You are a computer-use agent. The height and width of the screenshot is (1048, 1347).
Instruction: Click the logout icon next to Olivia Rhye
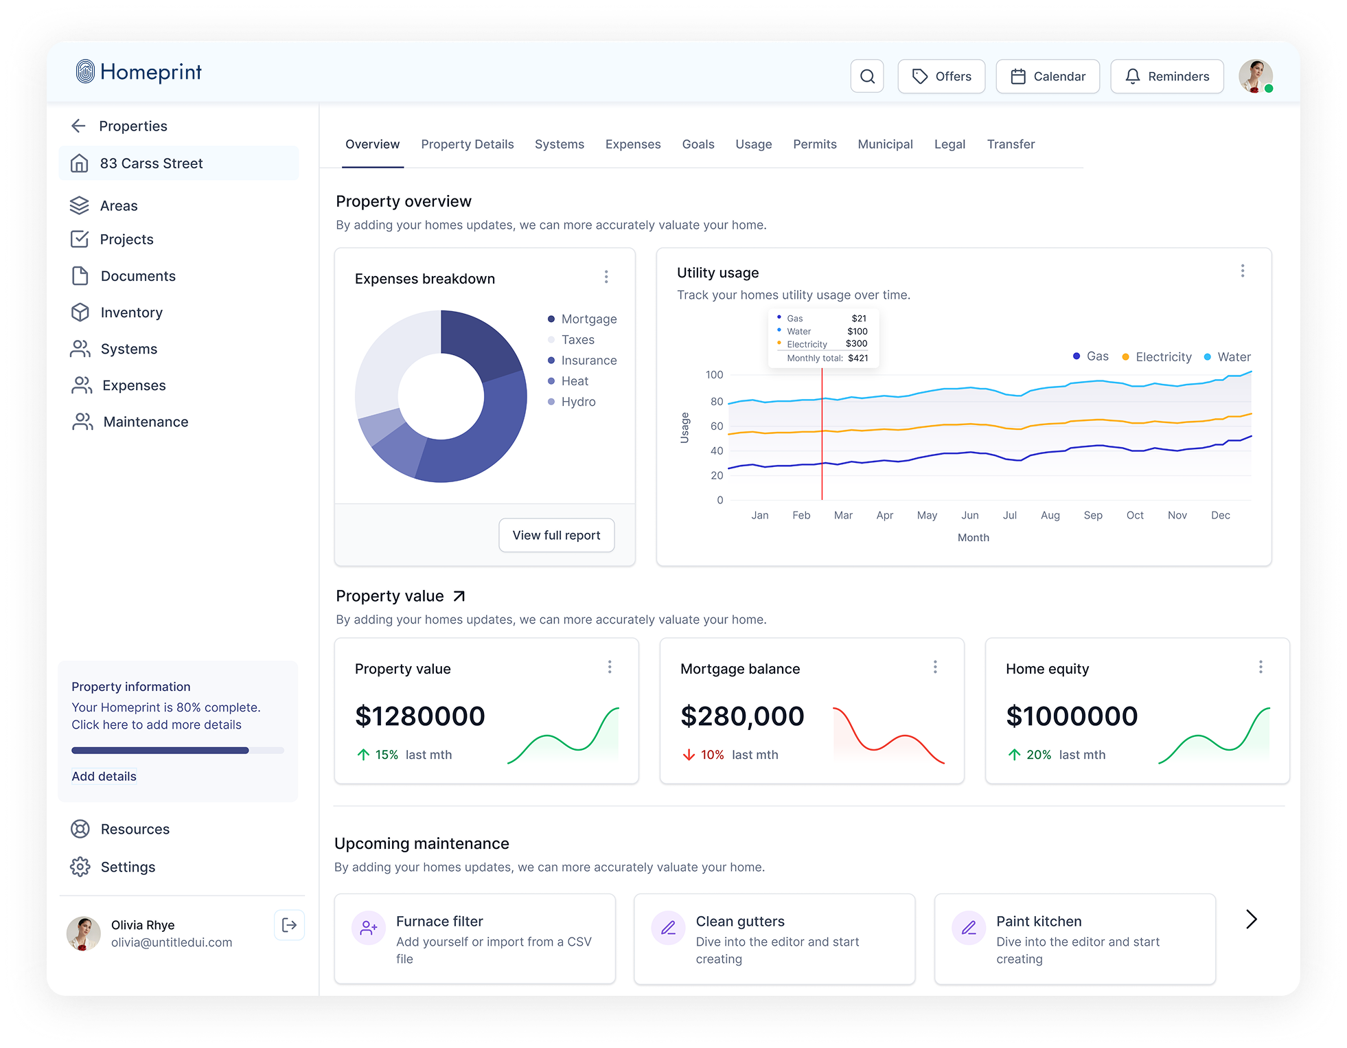(289, 925)
